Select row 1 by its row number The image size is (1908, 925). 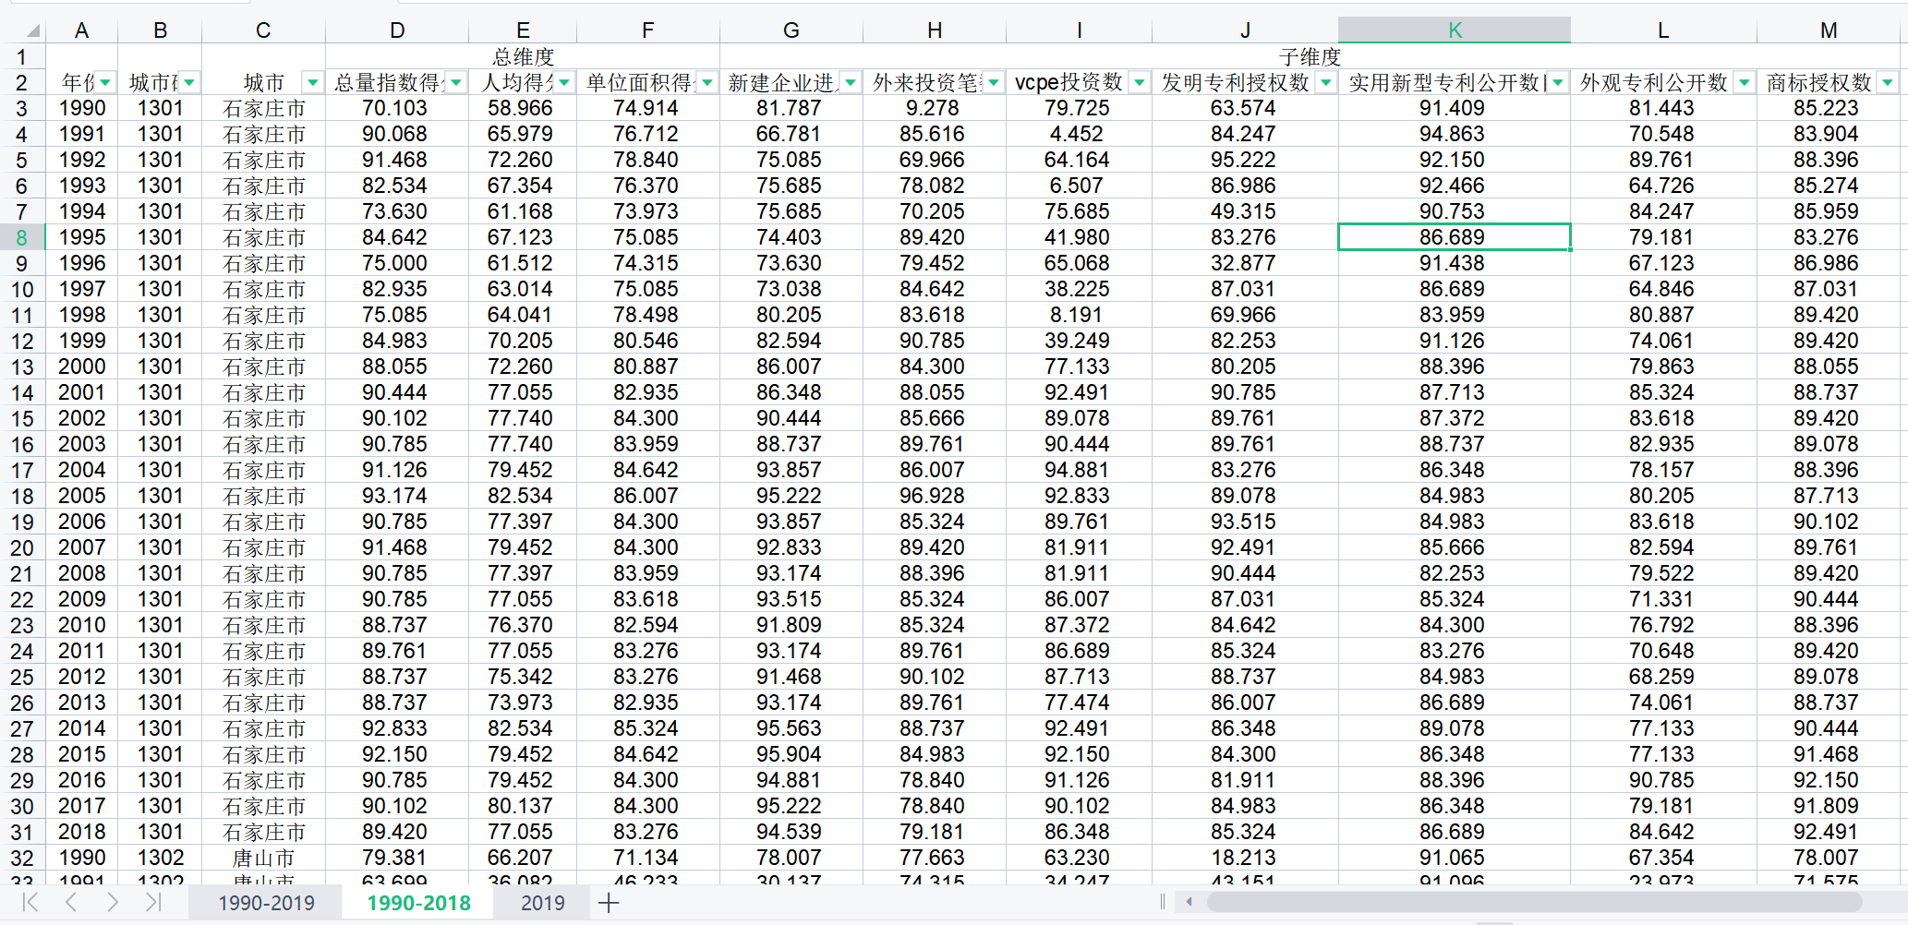point(22,56)
